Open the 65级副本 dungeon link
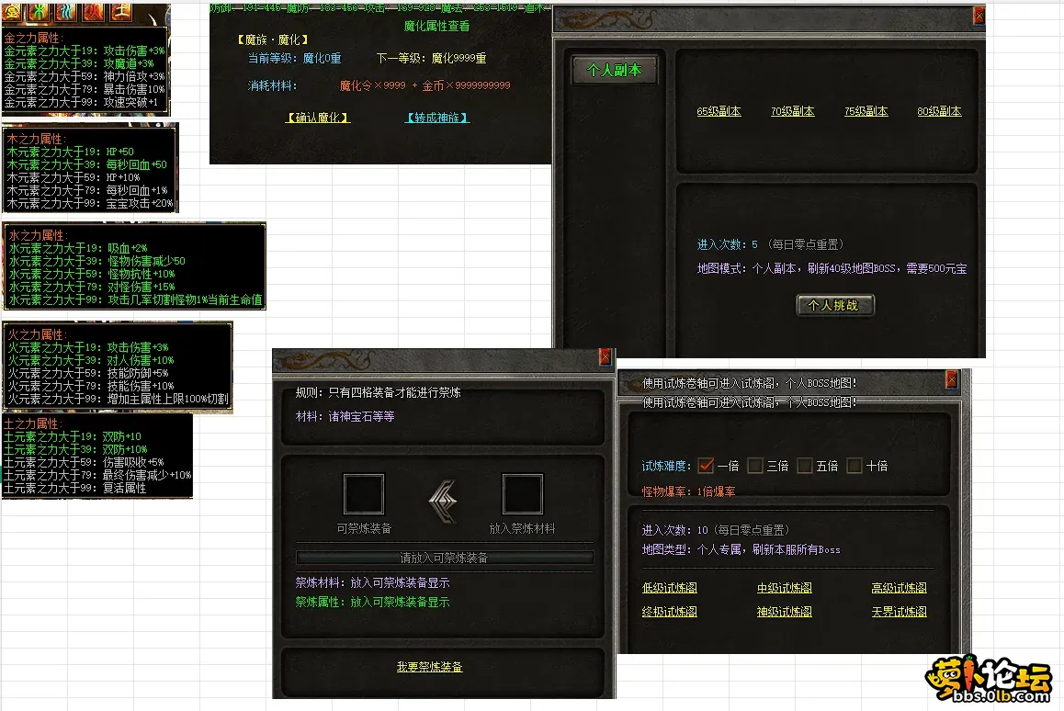The width and height of the screenshot is (1064, 711). point(719,111)
